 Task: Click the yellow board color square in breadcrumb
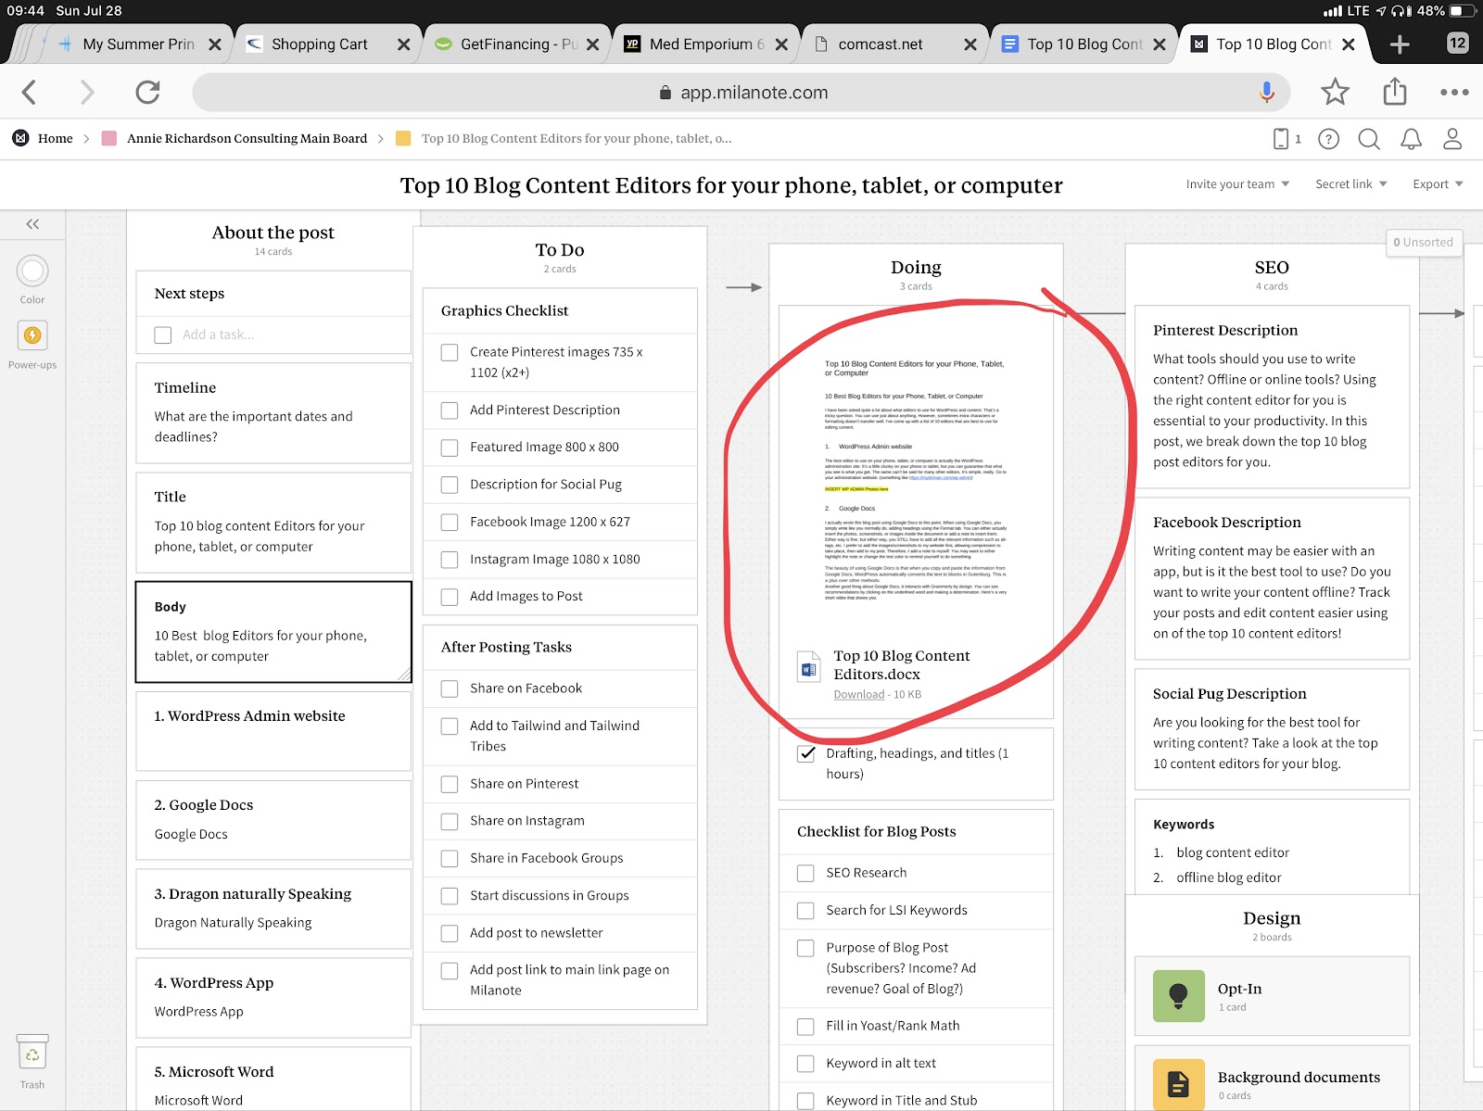(x=403, y=138)
